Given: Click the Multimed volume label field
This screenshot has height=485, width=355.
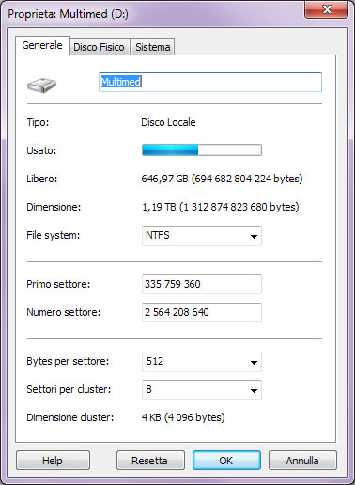Looking at the screenshot, I should click(x=210, y=82).
